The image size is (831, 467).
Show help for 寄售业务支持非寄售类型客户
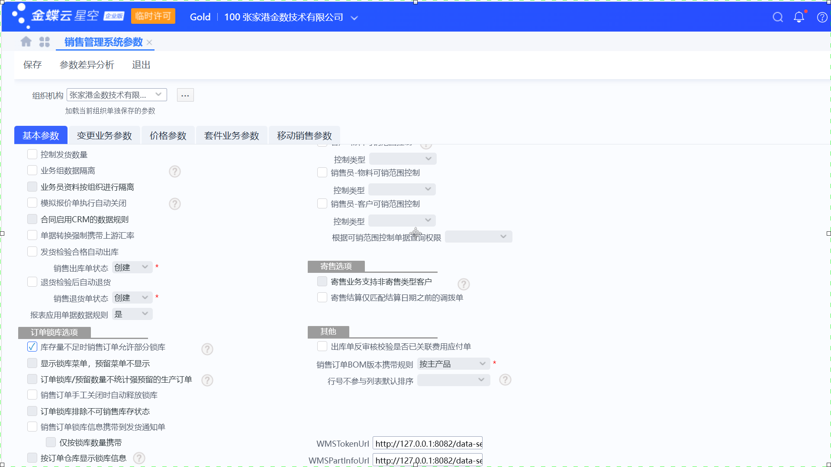click(x=464, y=284)
